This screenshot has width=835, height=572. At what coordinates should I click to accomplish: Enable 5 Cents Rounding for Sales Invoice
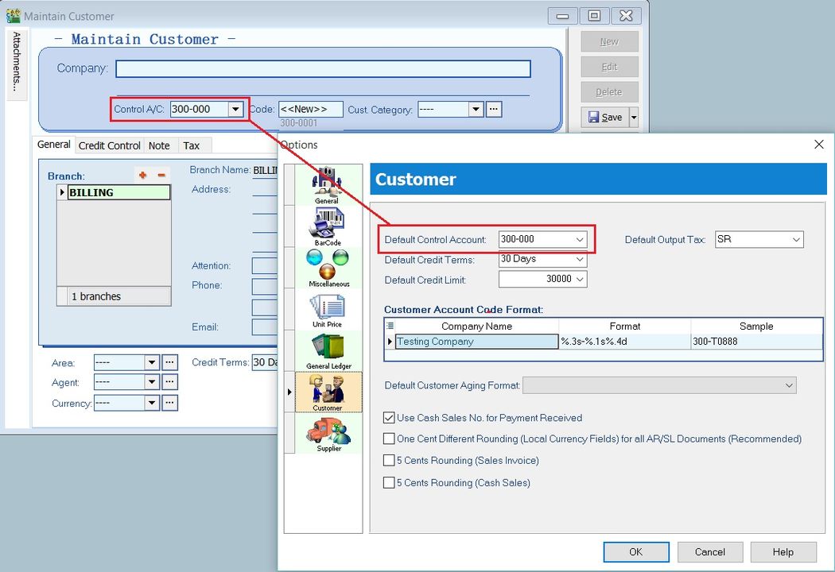click(x=389, y=460)
